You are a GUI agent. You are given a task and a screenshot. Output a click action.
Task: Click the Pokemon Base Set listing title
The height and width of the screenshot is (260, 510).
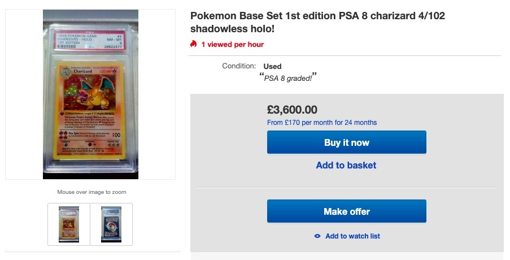click(317, 22)
